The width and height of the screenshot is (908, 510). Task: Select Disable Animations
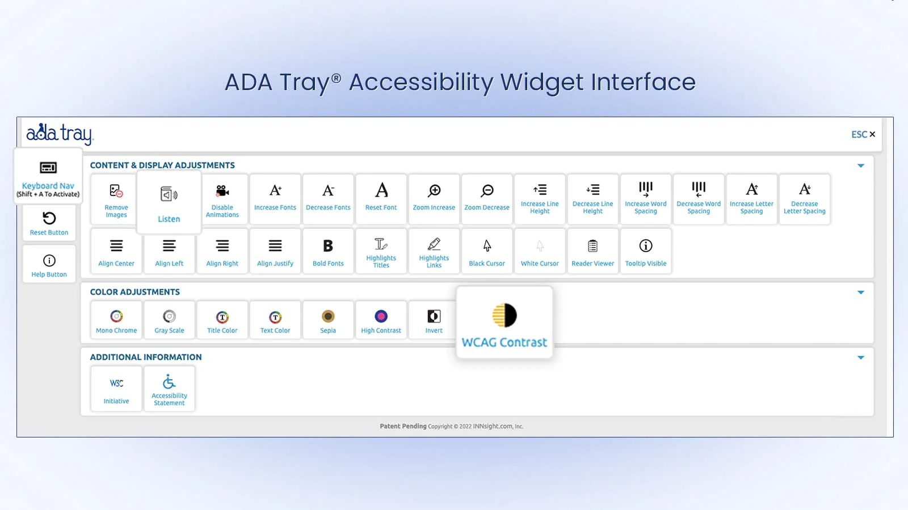pyautogui.click(x=222, y=199)
